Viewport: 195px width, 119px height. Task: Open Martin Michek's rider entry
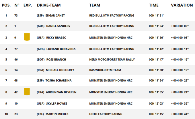[57, 114]
